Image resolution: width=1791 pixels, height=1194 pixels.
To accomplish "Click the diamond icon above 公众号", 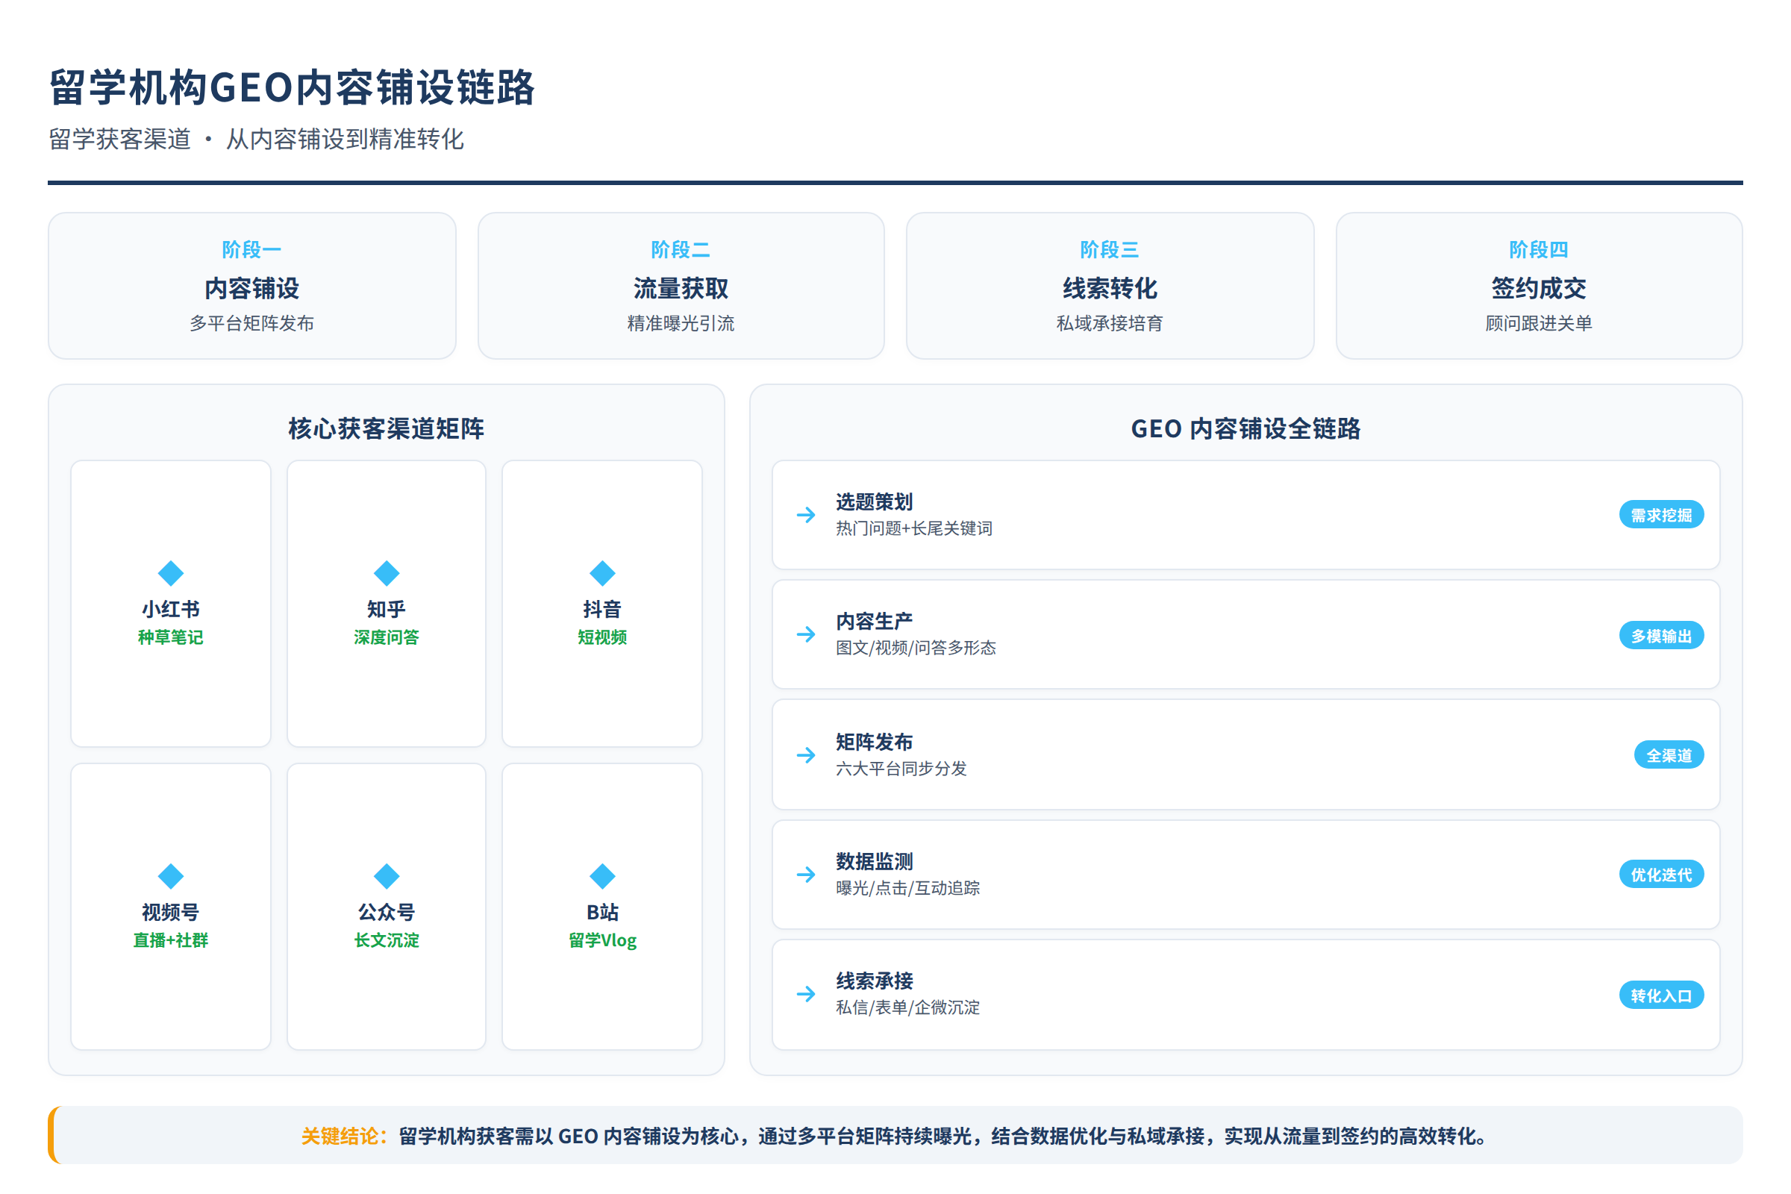I will (387, 875).
